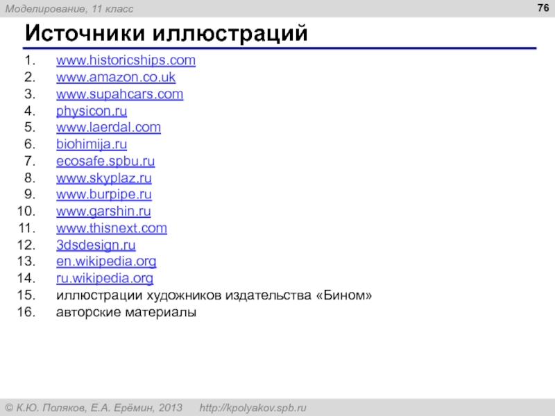555x416 pixels.
Task: Click the physicon.ru hyperlink
Action: click(92, 111)
